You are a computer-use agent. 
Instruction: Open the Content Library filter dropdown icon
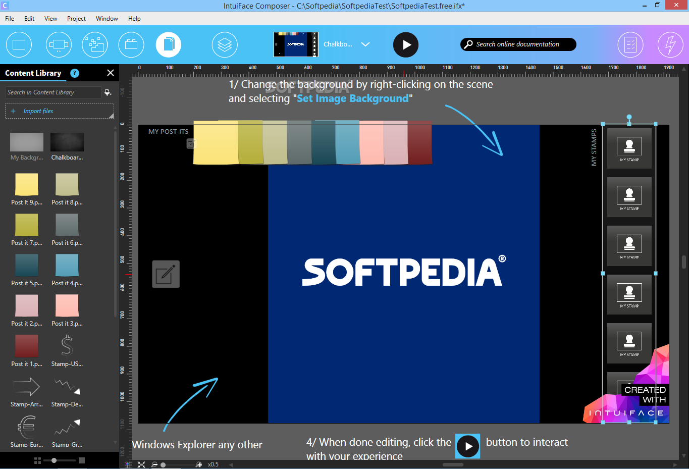click(108, 92)
